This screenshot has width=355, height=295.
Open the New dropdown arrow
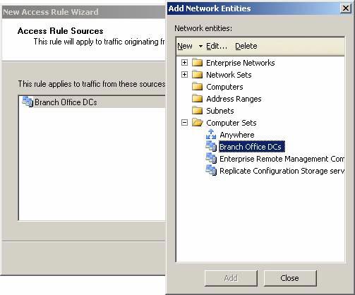tap(200, 46)
